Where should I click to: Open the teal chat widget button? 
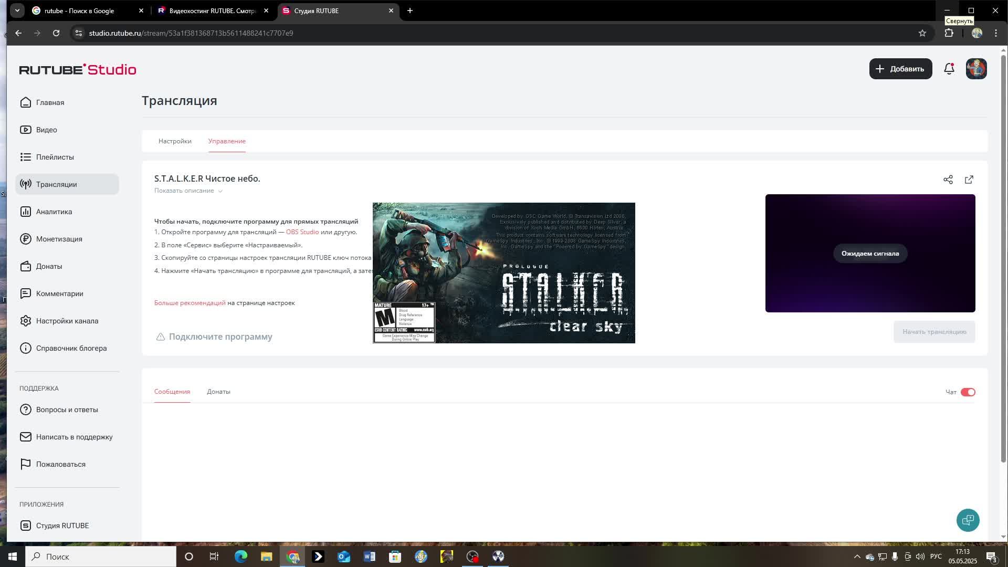pos(968,520)
